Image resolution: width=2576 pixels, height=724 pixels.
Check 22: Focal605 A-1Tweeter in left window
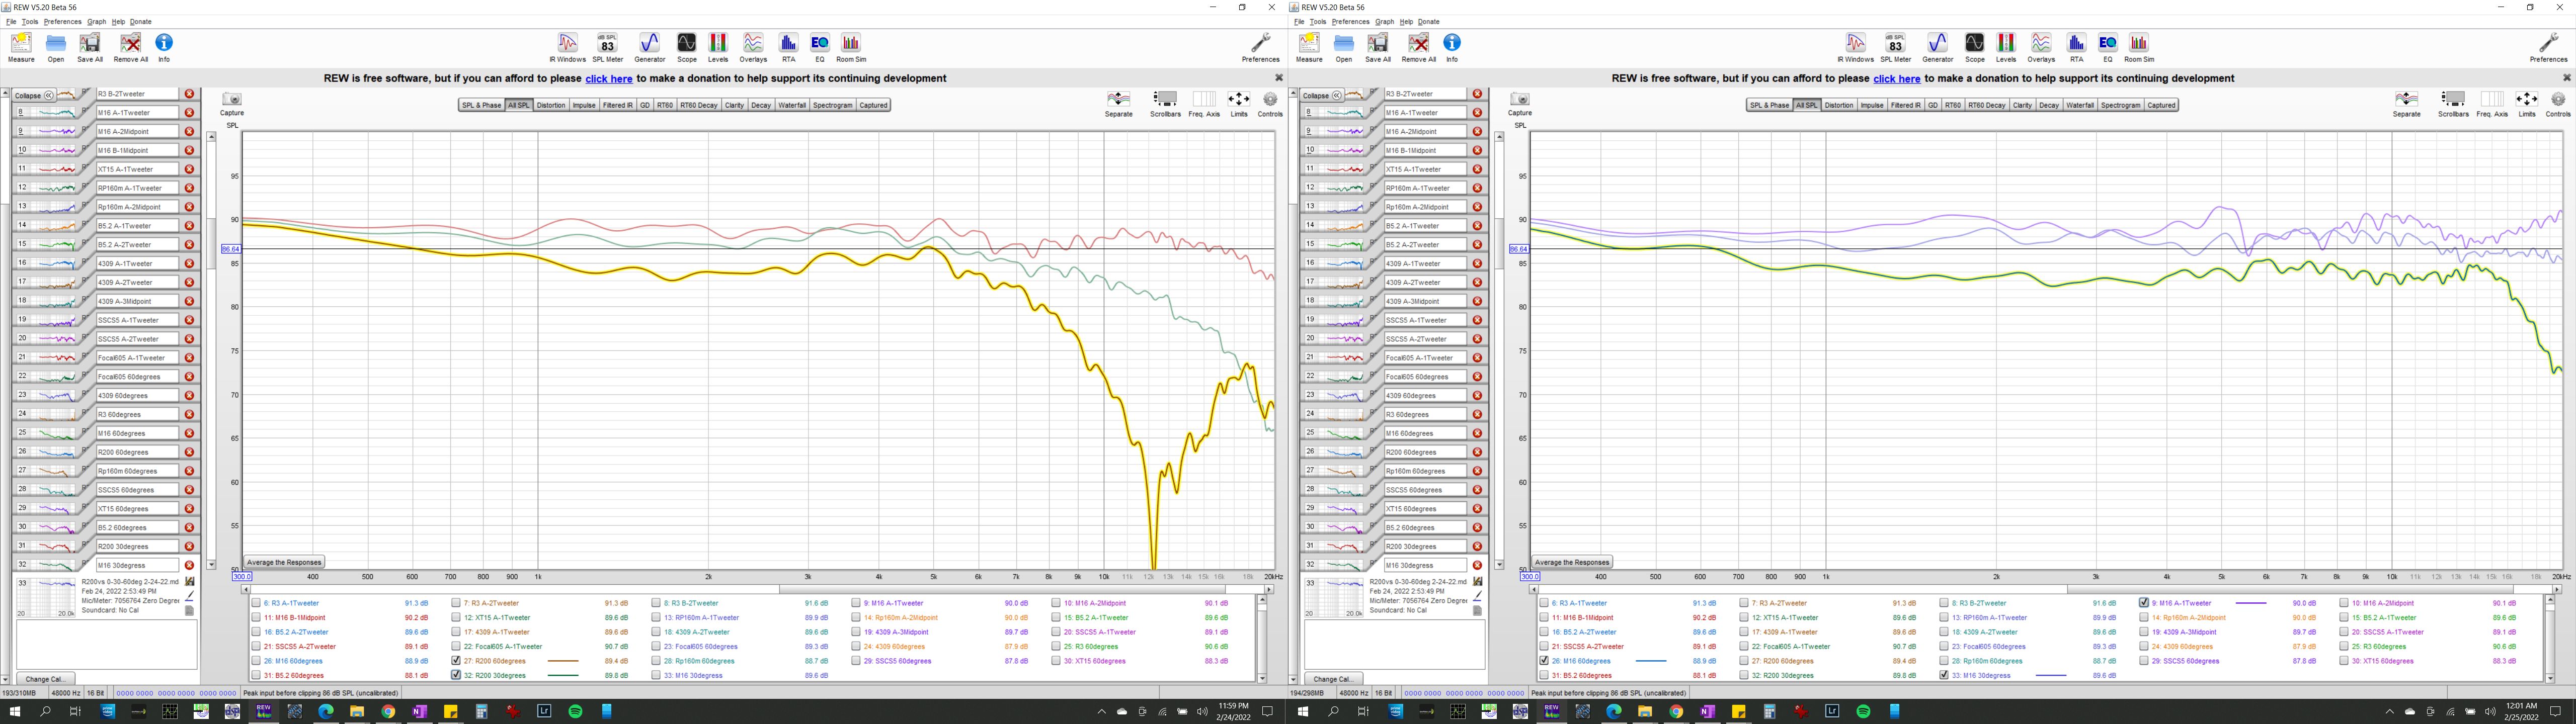[456, 646]
